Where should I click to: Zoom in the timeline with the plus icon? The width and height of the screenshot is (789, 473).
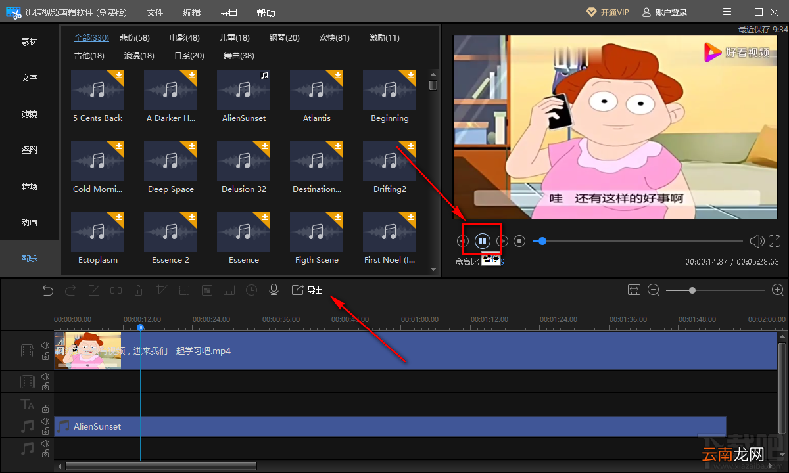click(x=778, y=290)
